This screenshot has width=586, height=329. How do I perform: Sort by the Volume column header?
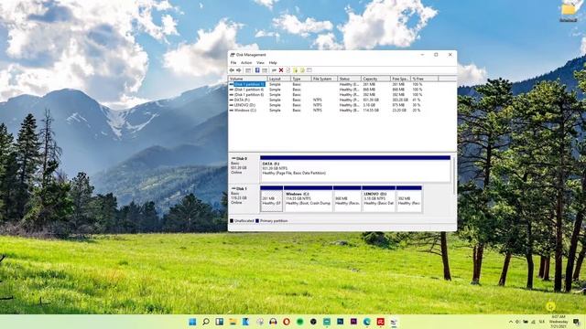pyautogui.click(x=248, y=79)
